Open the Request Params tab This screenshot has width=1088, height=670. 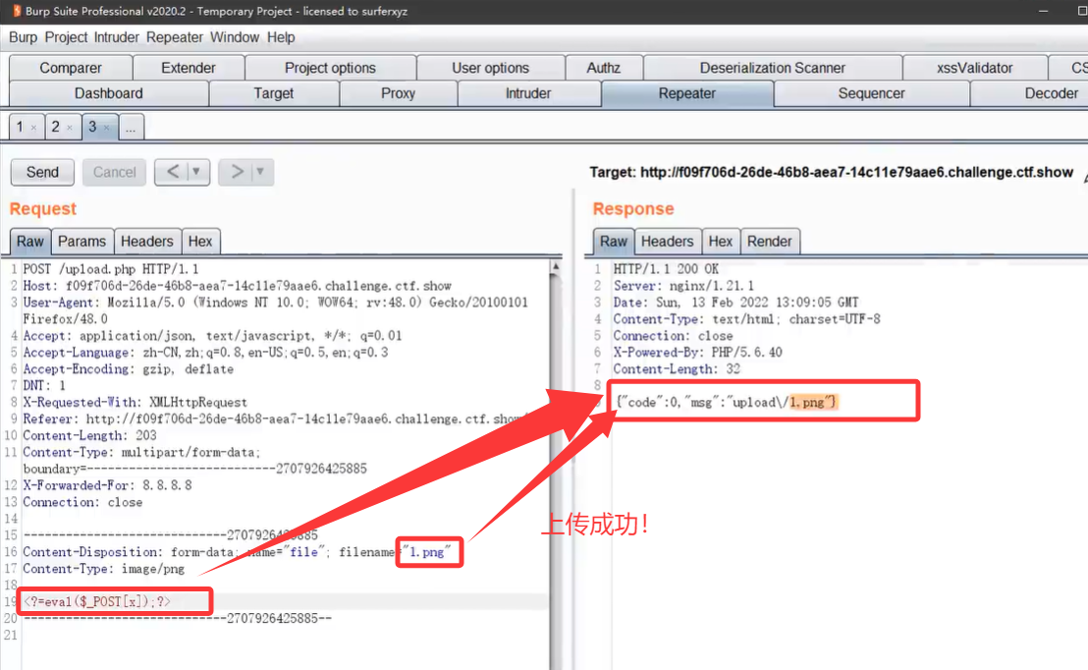(x=82, y=242)
